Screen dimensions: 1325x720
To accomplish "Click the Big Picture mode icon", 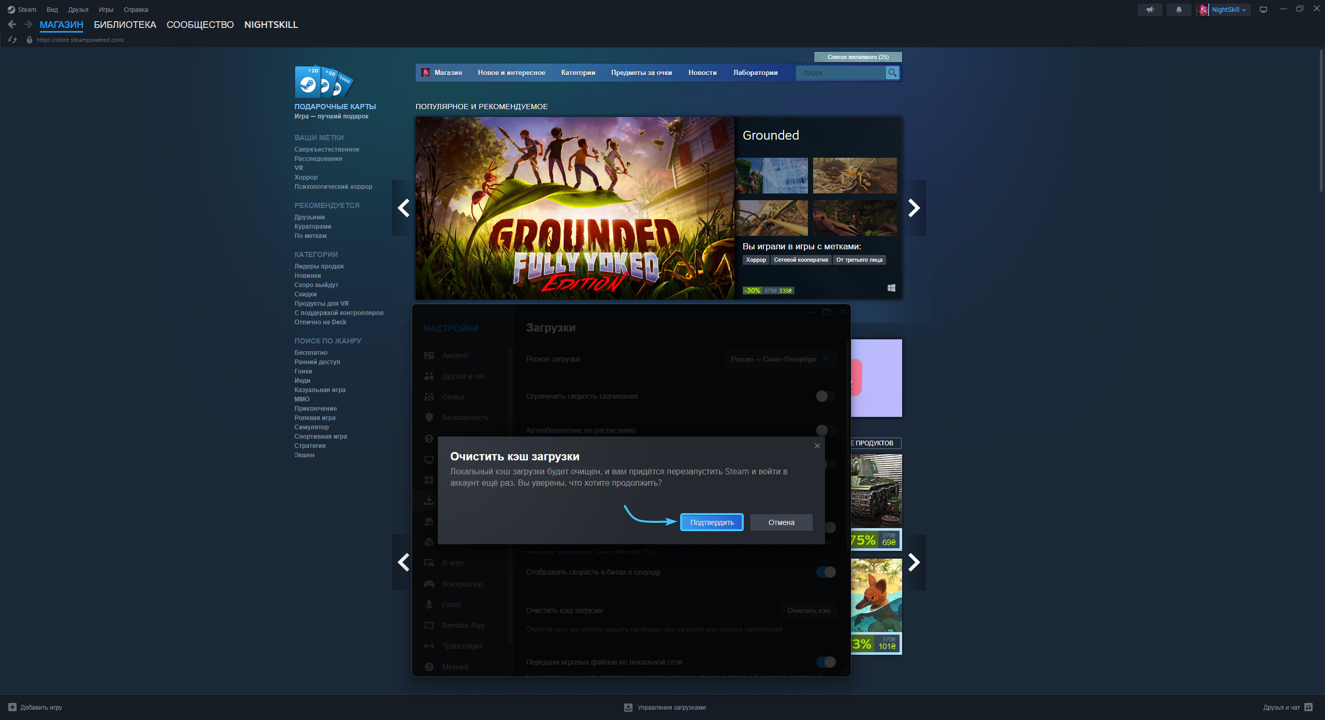I will pos(1263,10).
